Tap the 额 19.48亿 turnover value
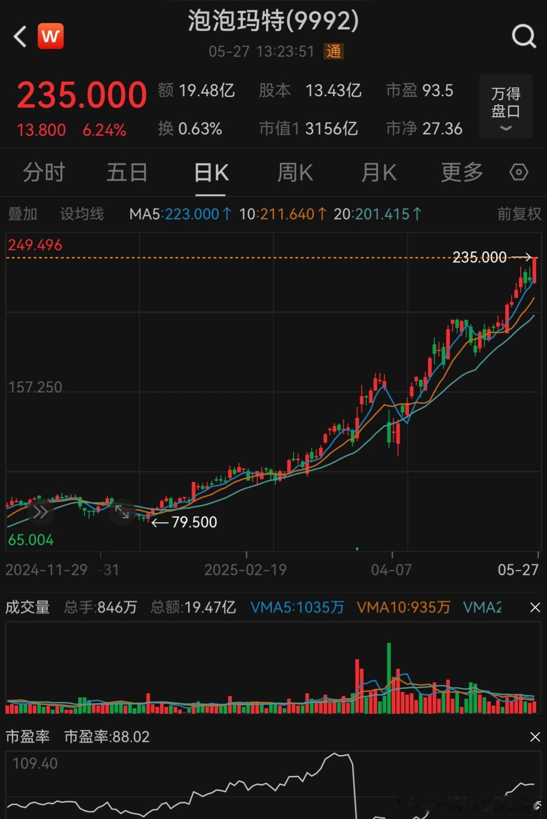547x819 pixels. pos(196,91)
